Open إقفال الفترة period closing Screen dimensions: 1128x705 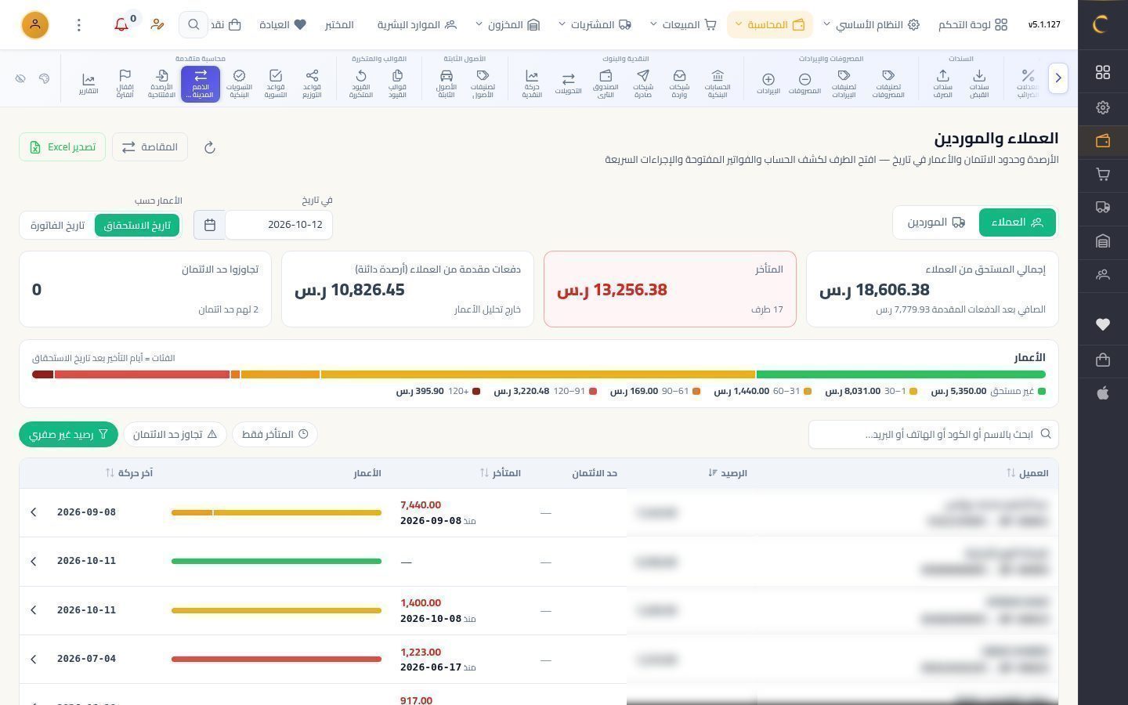[125, 83]
